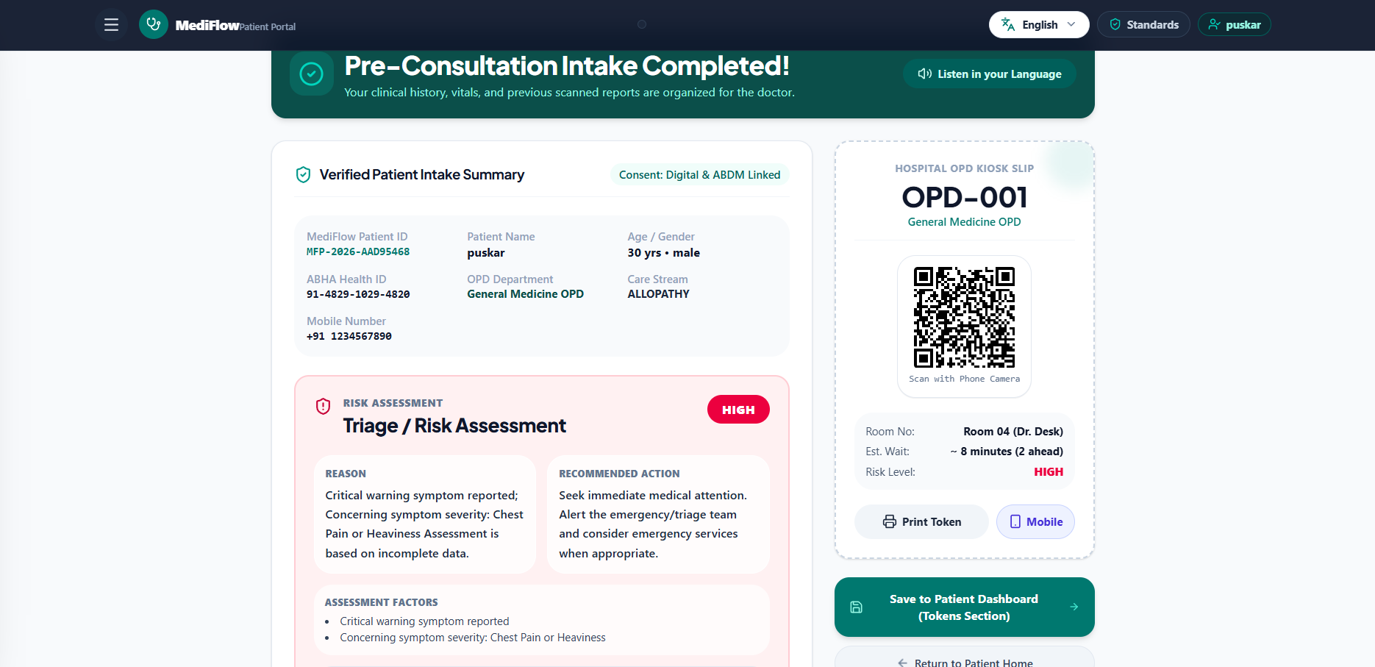The image size is (1375, 667).
Task: Click the translate icon beside English
Action: (1008, 24)
